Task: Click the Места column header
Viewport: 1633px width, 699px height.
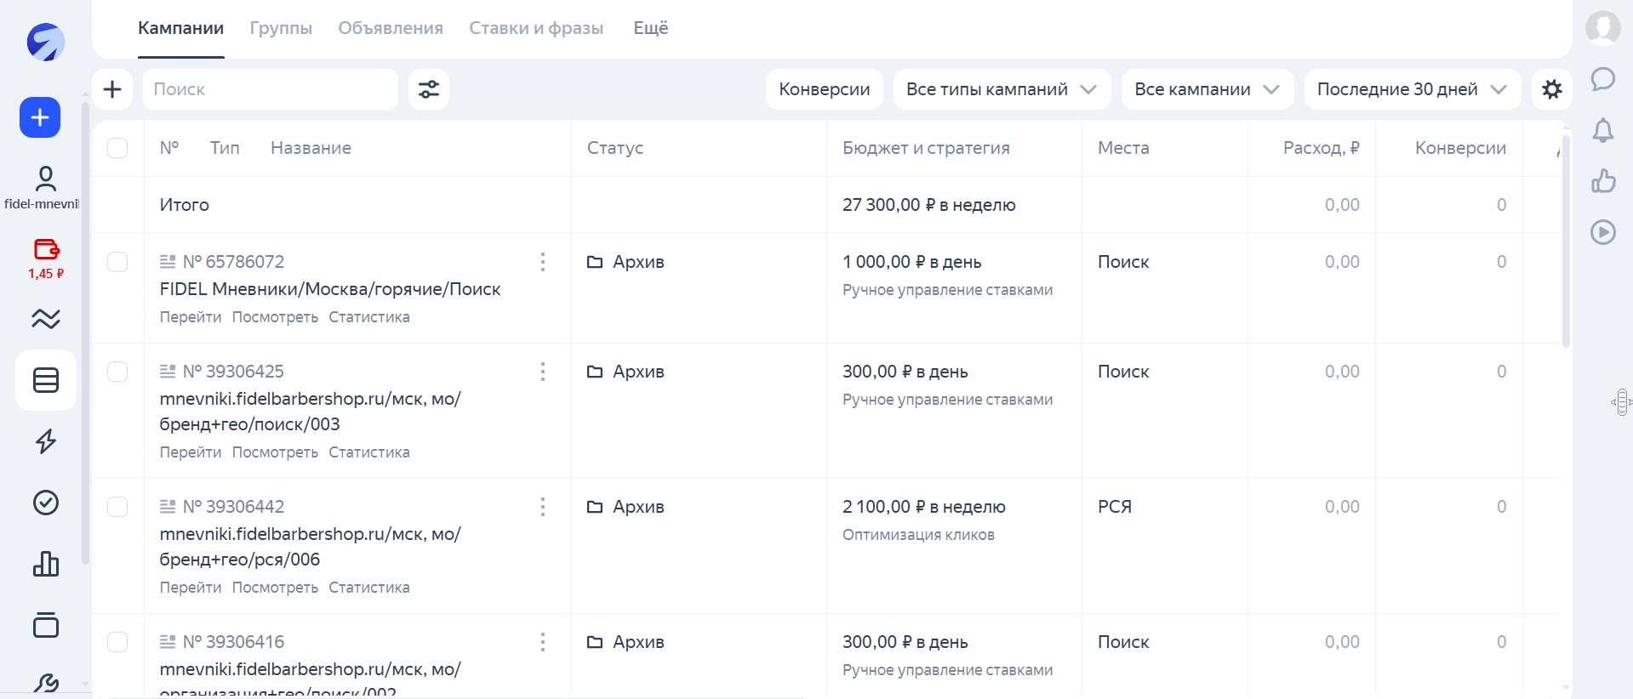Action: pos(1123,148)
